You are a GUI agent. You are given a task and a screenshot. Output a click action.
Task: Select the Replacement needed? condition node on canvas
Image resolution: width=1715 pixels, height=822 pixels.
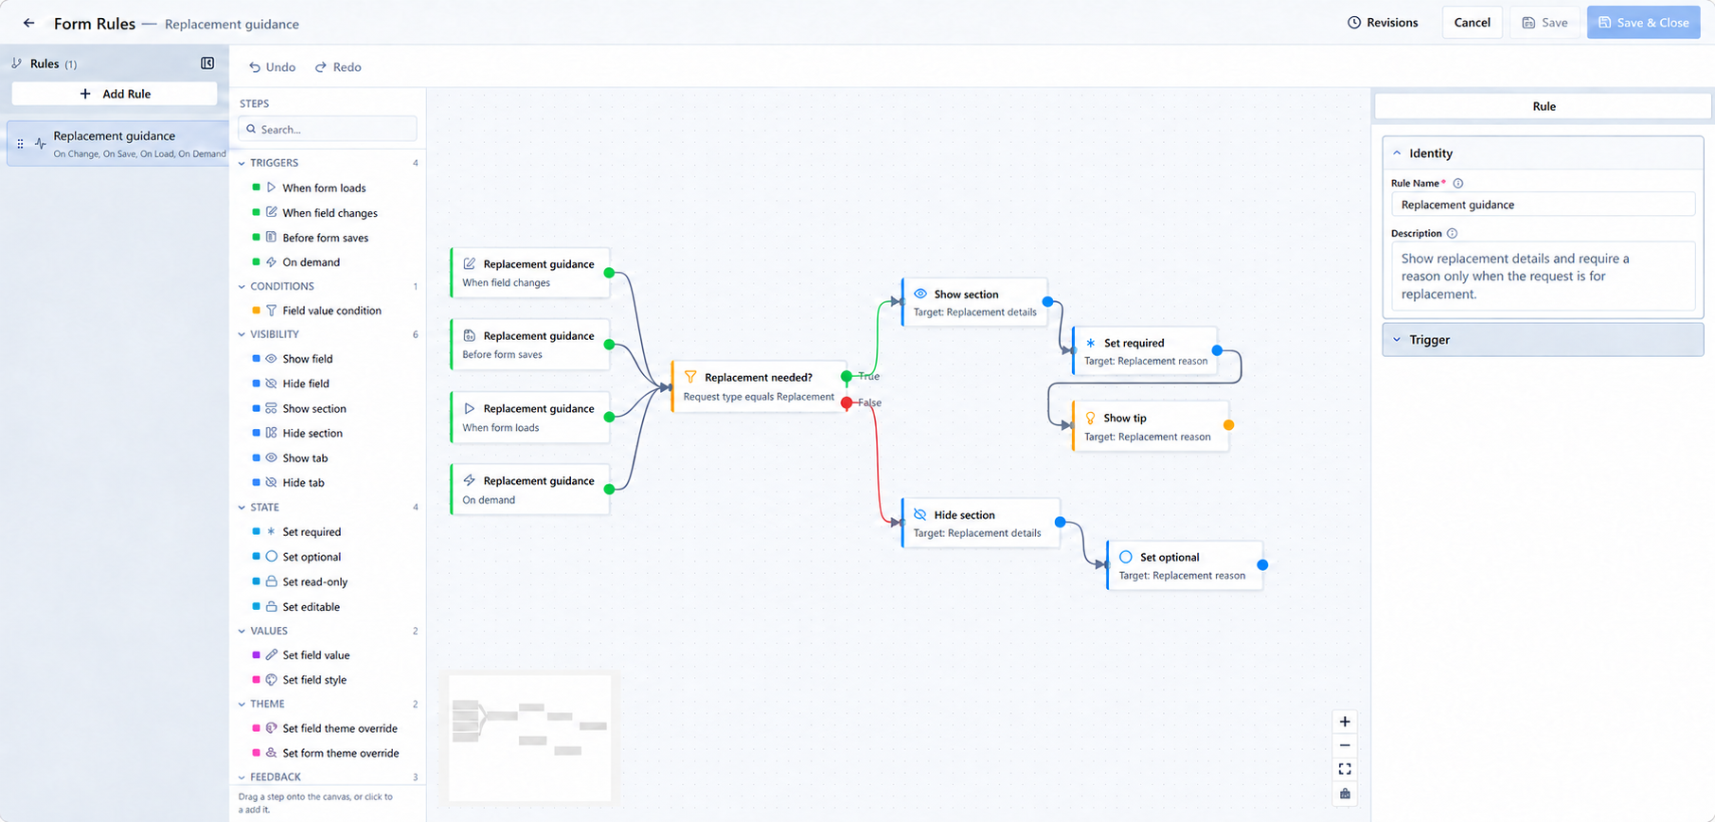(x=759, y=386)
